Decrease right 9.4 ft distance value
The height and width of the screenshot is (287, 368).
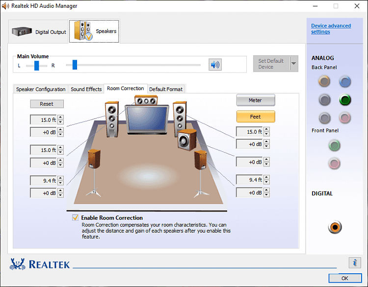pyautogui.click(x=266, y=182)
